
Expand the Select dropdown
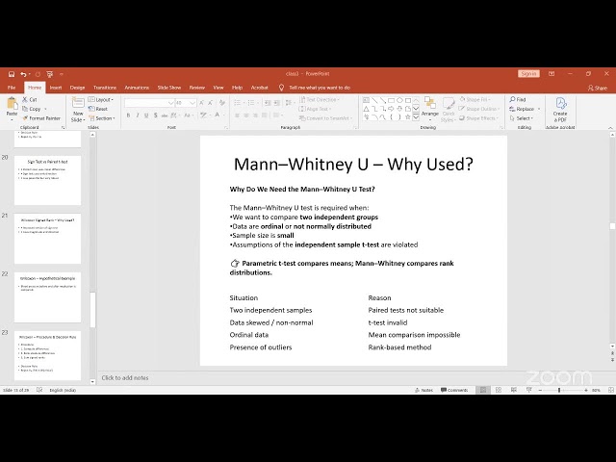click(x=522, y=118)
